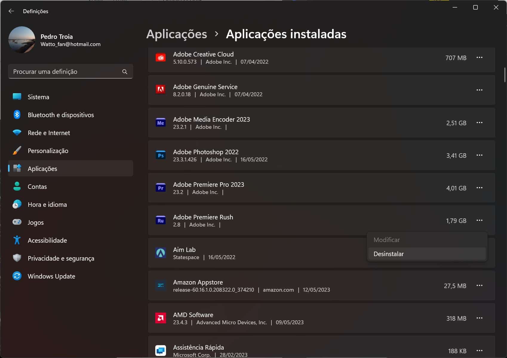Go to Windows Update settings
Screen dimensions: 507x358
coord(51,276)
